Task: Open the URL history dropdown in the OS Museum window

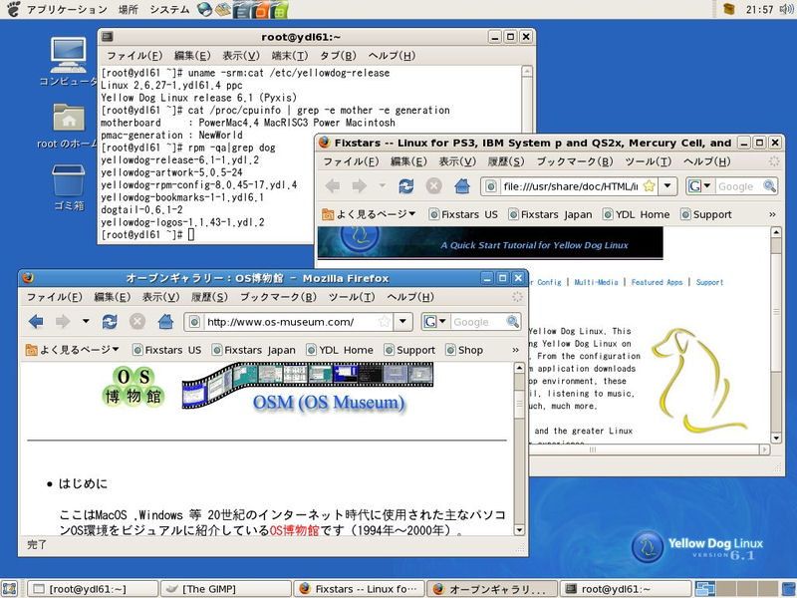Action: (402, 321)
